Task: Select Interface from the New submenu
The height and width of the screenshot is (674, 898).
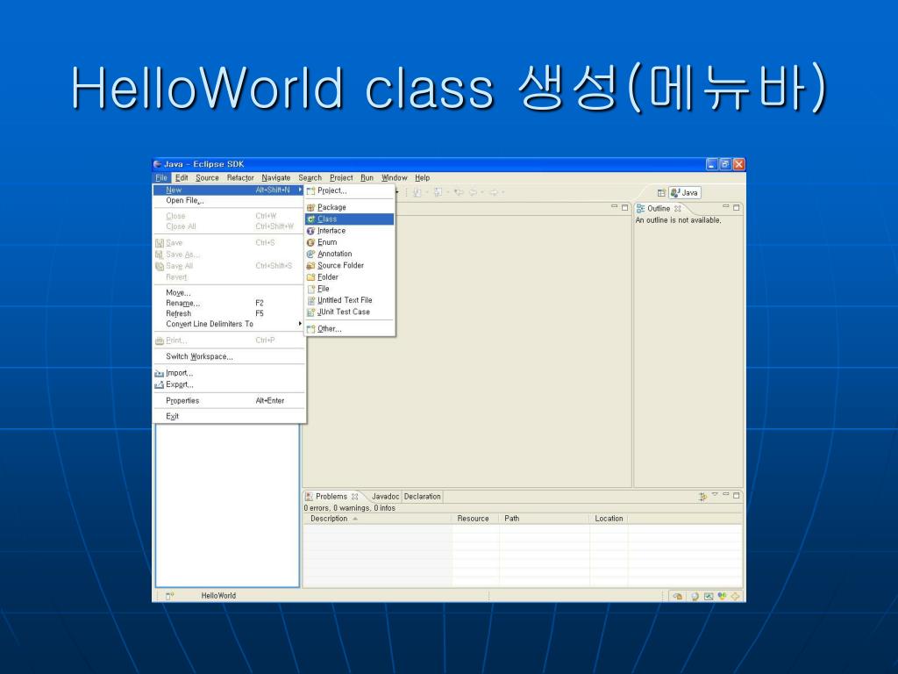Action: click(349, 231)
